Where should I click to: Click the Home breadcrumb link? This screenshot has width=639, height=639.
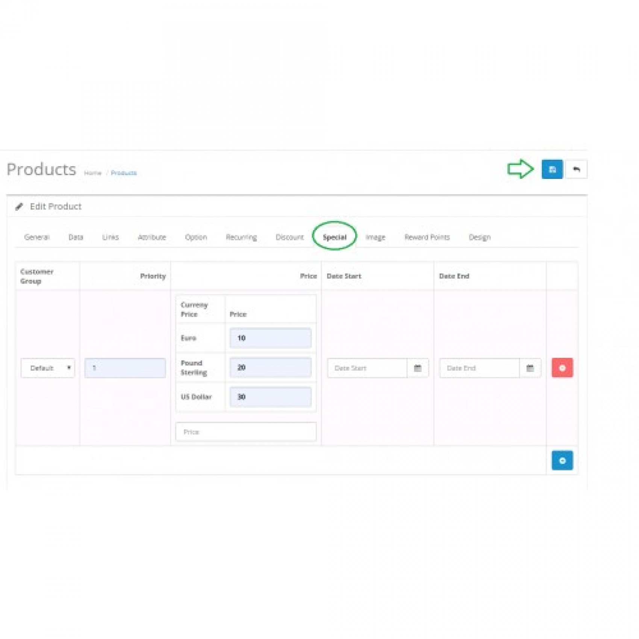93,173
